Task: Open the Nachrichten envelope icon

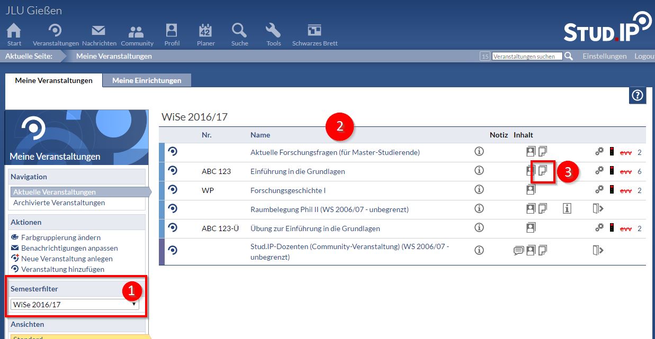Action: click(x=98, y=31)
